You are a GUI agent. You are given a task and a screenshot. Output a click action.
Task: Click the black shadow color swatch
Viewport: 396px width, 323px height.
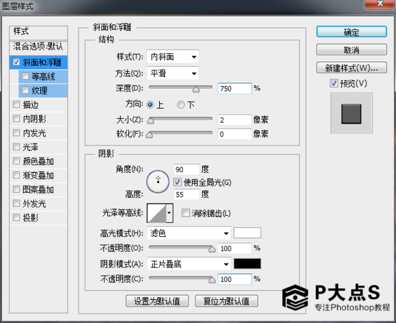[x=247, y=264]
